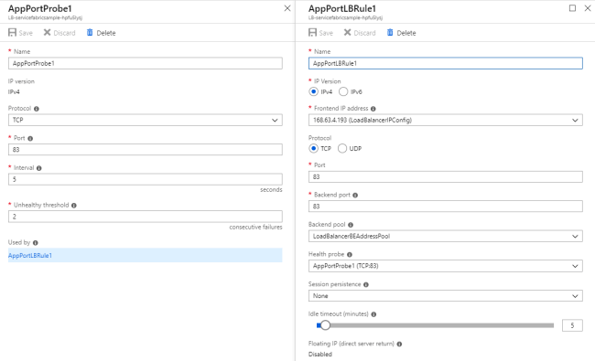This screenshot has width=595, height=361.
Task: Open probe Protocol TCP dropdown
Action: coord(146,120)
